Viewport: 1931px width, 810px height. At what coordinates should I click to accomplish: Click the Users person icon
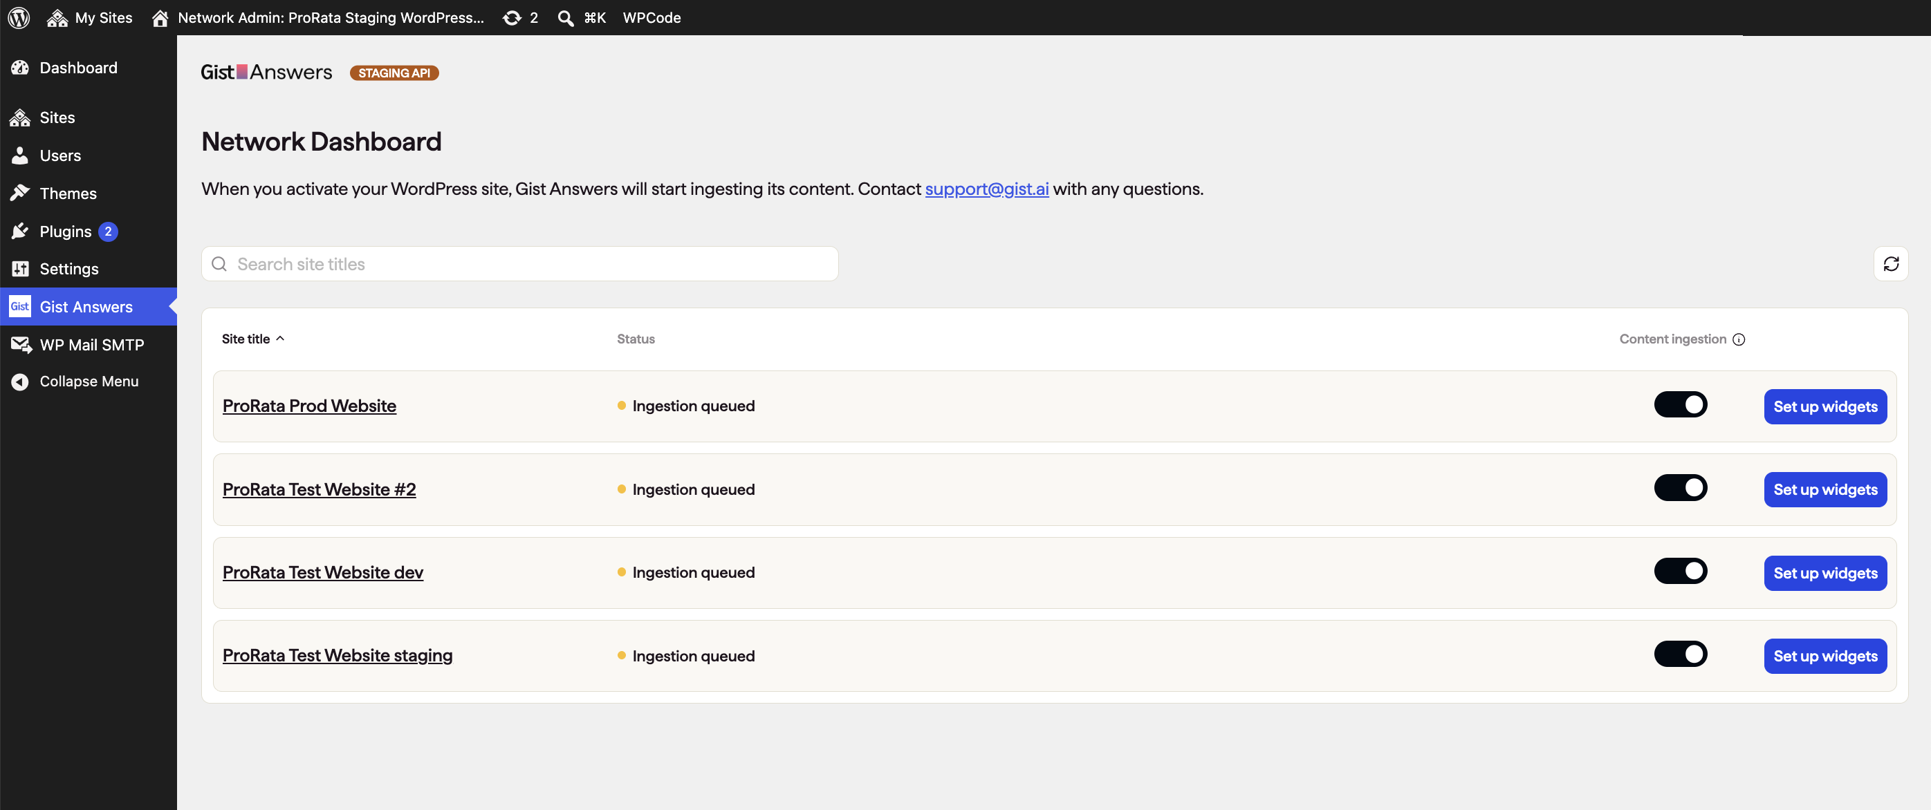20,155
